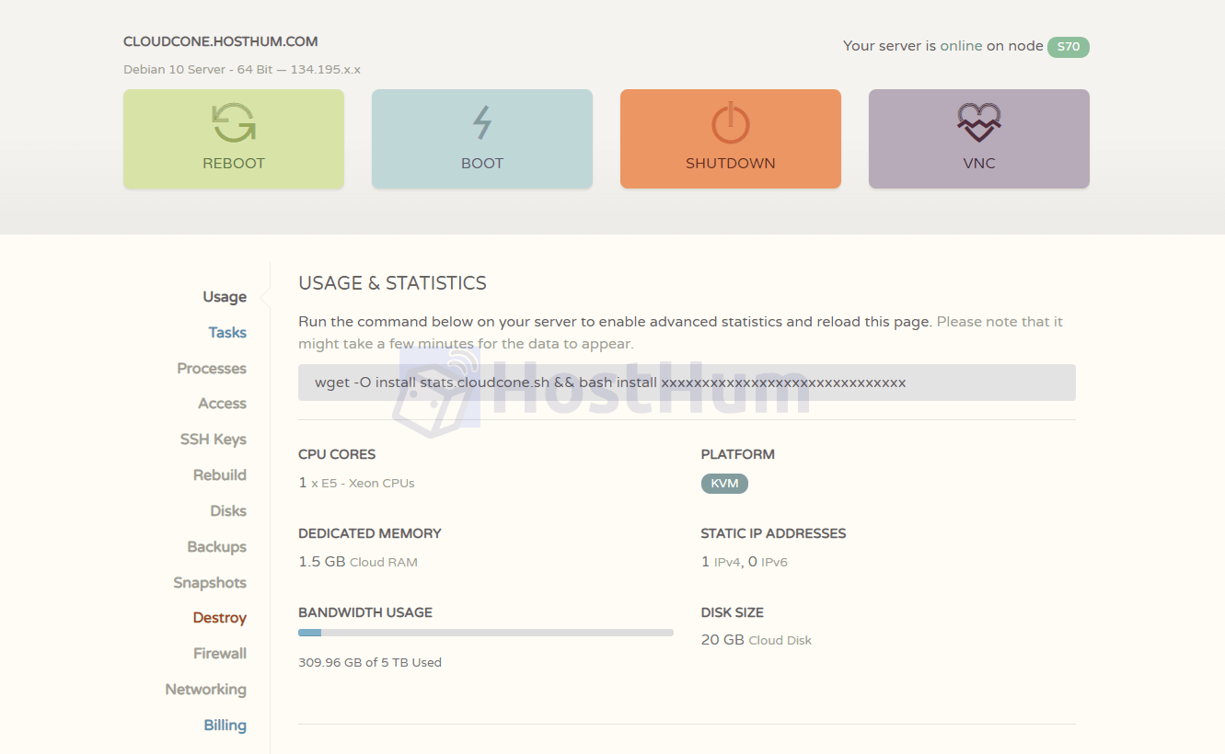The height and width of the screenshot is (754, 1225).
Task: Select Rebuild in the sidebar
Action: coord(220,475)
